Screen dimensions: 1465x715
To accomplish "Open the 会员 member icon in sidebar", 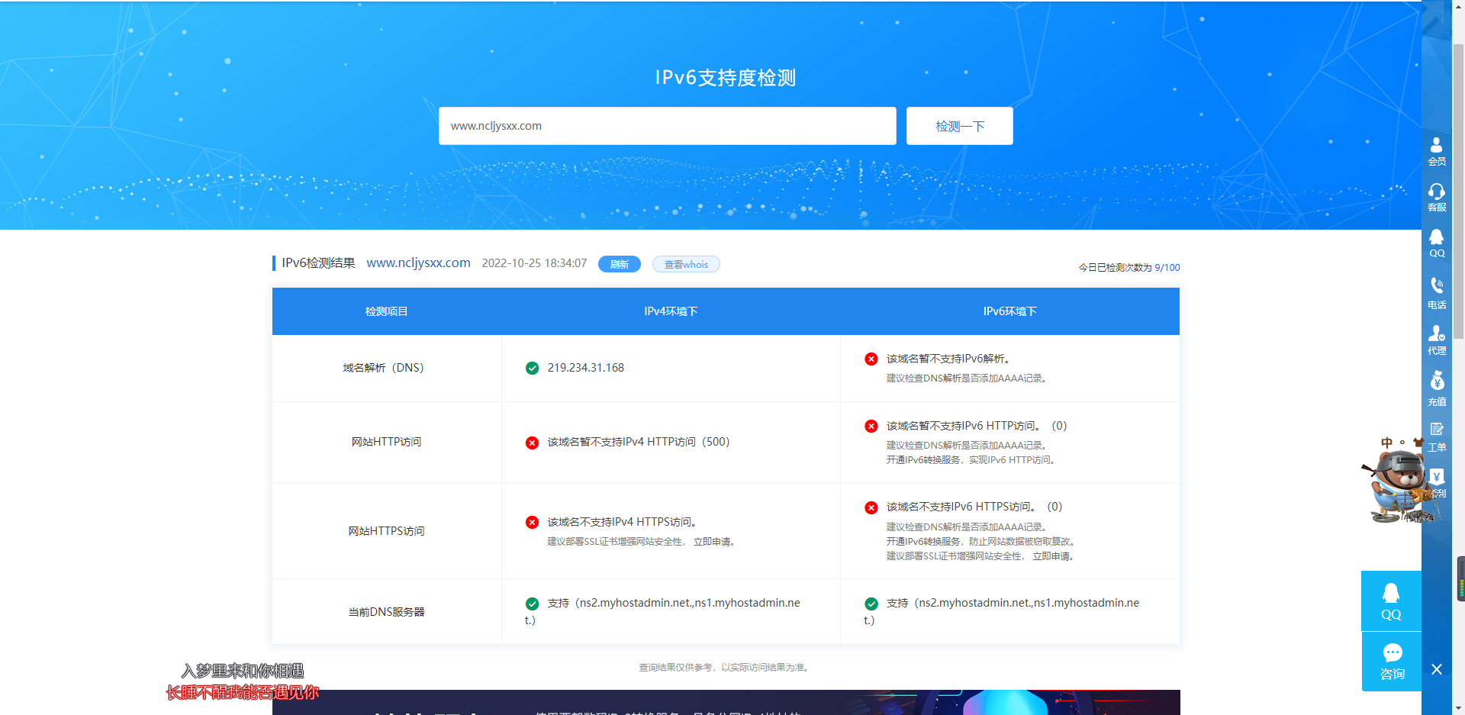I will point(1436,151).
